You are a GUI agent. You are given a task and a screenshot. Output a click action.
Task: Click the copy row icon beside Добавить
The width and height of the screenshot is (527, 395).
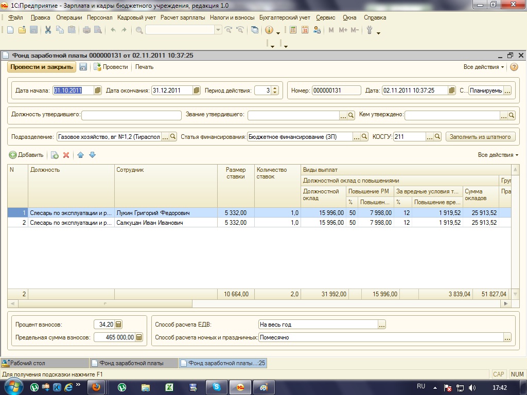coord(55,155)
